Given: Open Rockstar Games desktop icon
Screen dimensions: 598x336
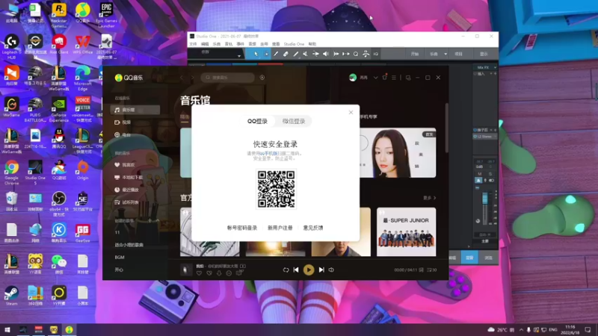Looking at the screenshot, I should click(59, 15).
